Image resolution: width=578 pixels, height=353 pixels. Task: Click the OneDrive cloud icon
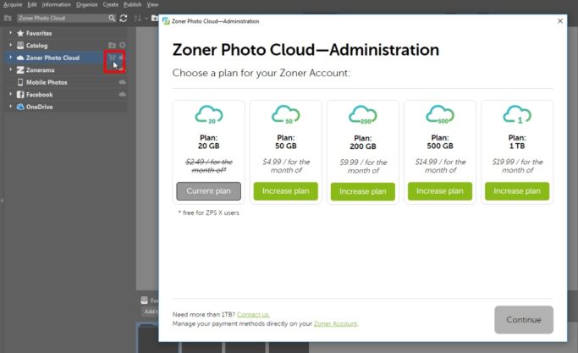click(20, 107)
